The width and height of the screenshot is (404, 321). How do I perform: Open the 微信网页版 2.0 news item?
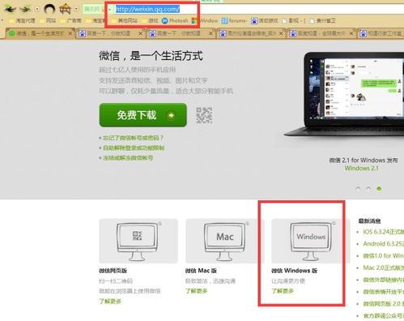(x=383, y=304)
